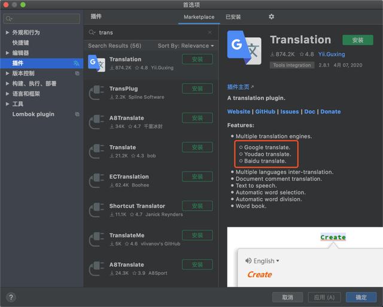Click the help question mark button

click(x=11, y=297)
